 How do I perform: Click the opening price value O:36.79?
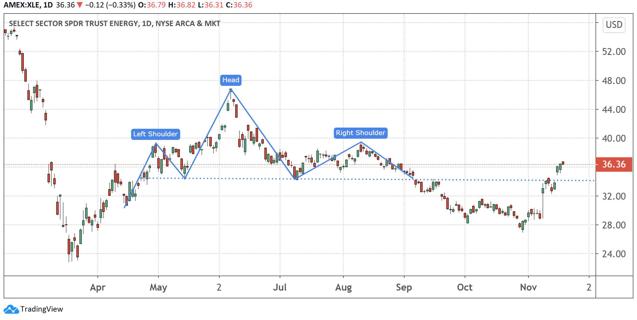pyautogui.click(x=152, y=5)
